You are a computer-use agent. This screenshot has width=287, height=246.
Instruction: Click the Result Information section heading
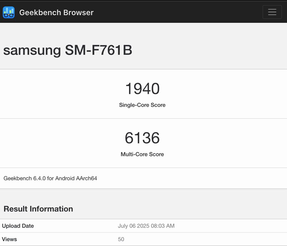38,209
